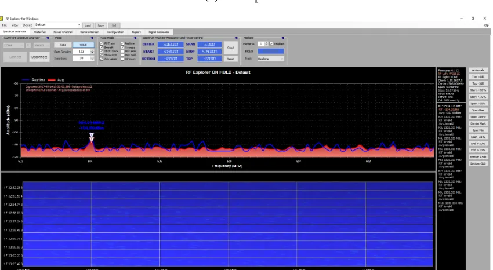Click the Reset button

coord(230,59)
